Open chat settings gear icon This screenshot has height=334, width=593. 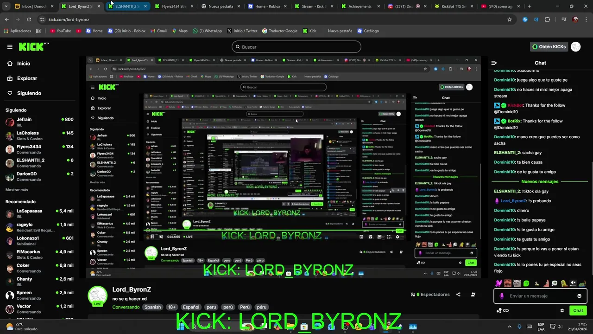tap(562, 310)
